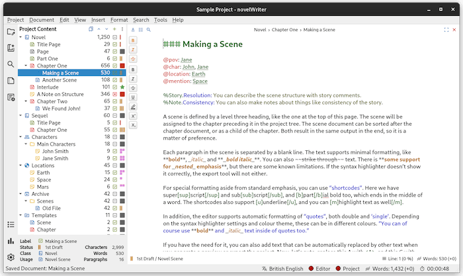The width and height of the screenshot is (463, 276).
Task: Toggle active check on Title Page under Novel
Action: [115, 44]
